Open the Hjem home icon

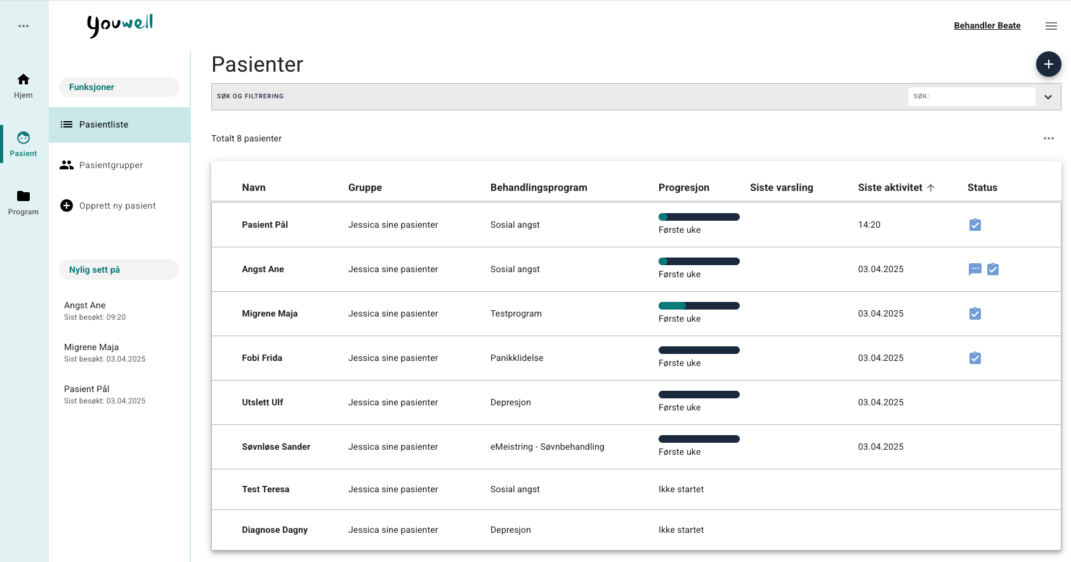pyautogui.click(x=23, y=79)
